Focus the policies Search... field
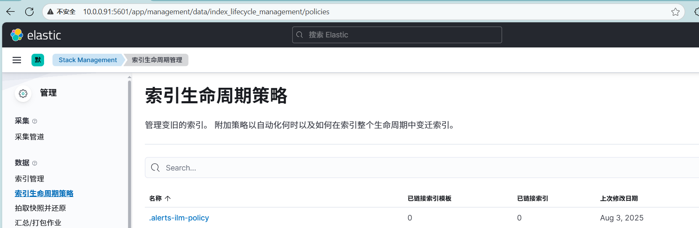The height and width of the screenshot is (228, 699). coord(422,168)
